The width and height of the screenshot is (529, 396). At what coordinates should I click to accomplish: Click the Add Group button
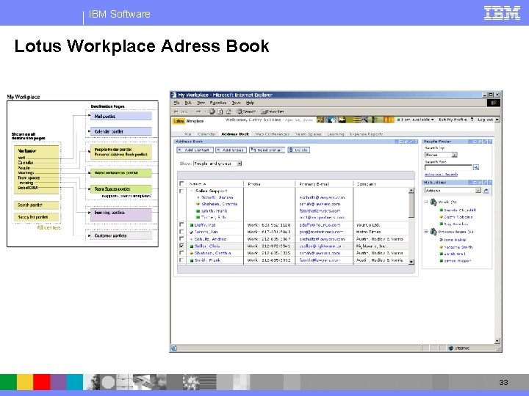[231, 150]
